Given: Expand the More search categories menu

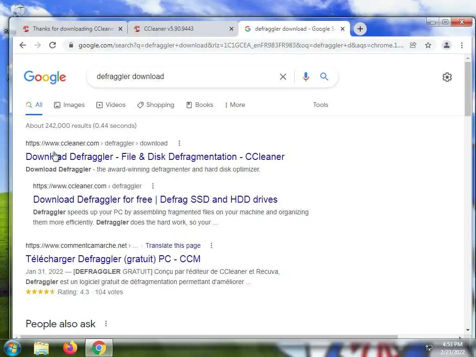Looking at the screenshot, I should tap(235, 105).
